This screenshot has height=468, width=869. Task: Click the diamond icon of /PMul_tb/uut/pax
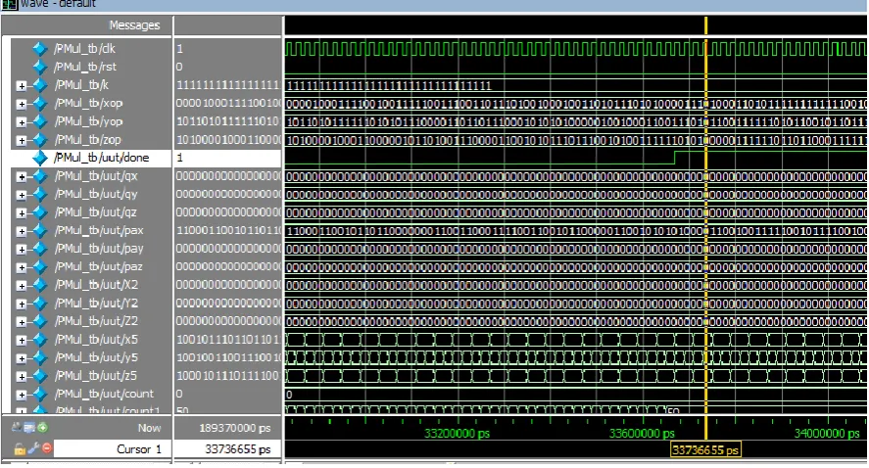(40, 230)
